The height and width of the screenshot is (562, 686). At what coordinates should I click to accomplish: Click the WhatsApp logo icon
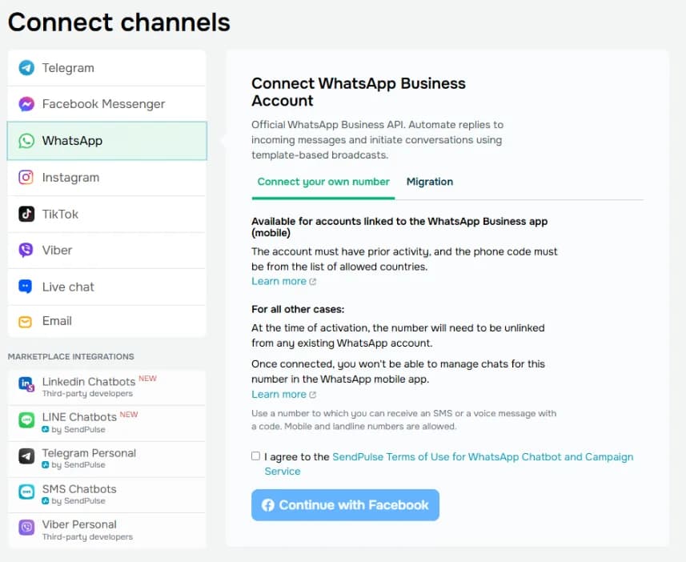[x=26, y=141]
